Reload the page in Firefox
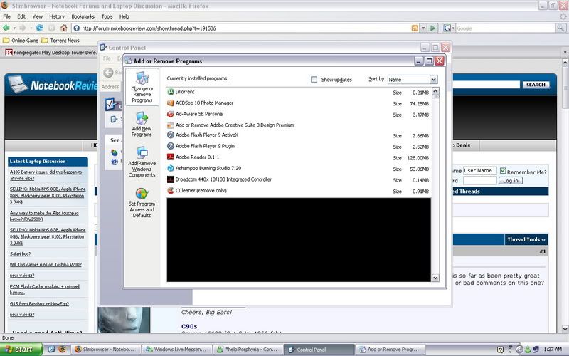This screenshot has width=569, height=356. point(40,28)
